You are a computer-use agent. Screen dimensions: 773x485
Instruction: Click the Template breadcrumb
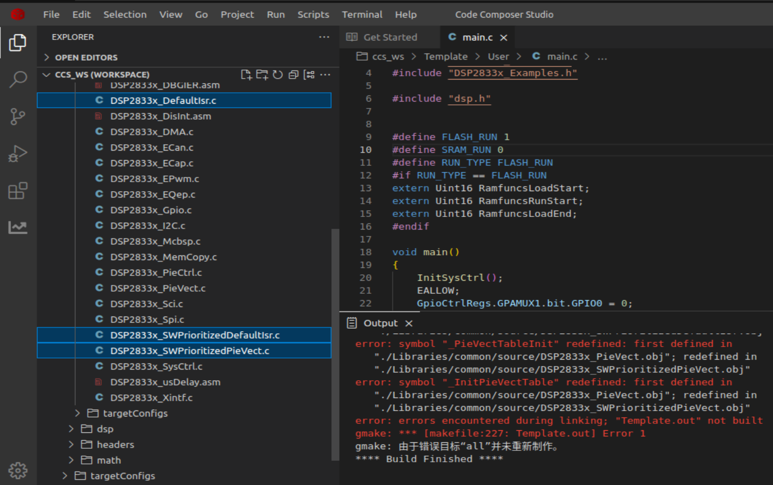(x=445, y=57)
